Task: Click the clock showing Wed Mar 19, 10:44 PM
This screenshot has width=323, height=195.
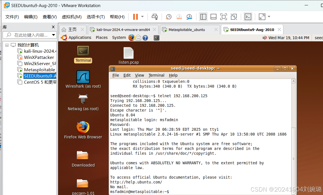Action: click(289, 38)
